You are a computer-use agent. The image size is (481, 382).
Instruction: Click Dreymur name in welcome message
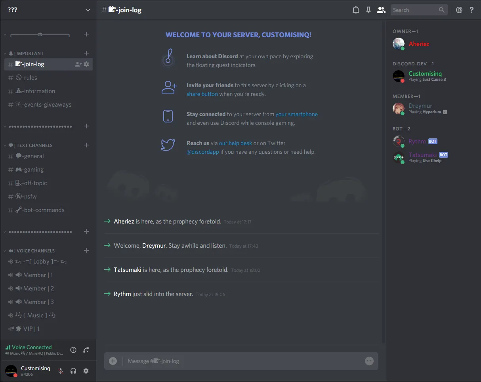coord(154,246)
